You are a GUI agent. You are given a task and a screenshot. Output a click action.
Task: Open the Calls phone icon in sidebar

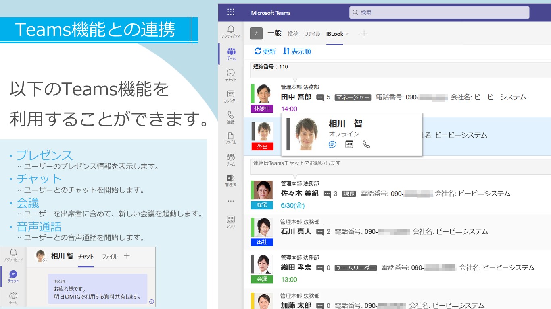(231, 117)
